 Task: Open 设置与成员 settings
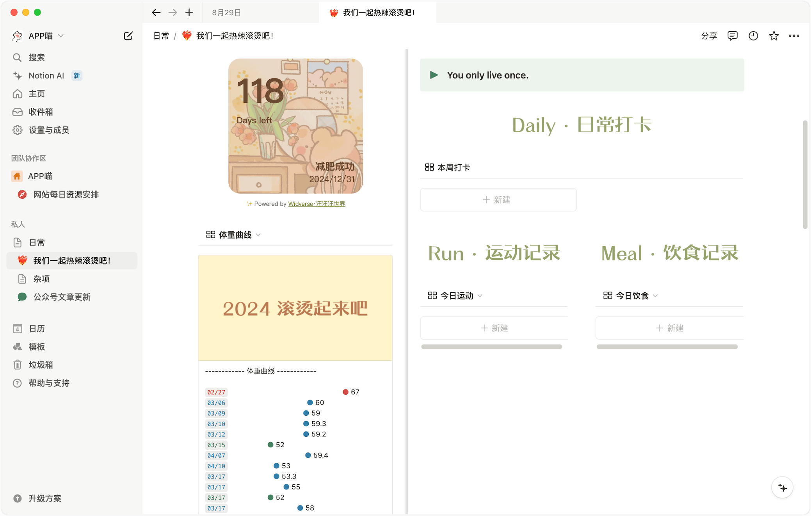coord(48,130)
